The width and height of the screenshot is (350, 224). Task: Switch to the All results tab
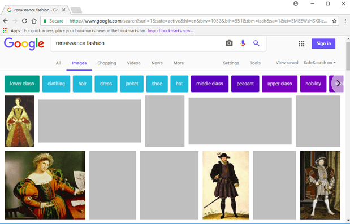tap(58, 63)
